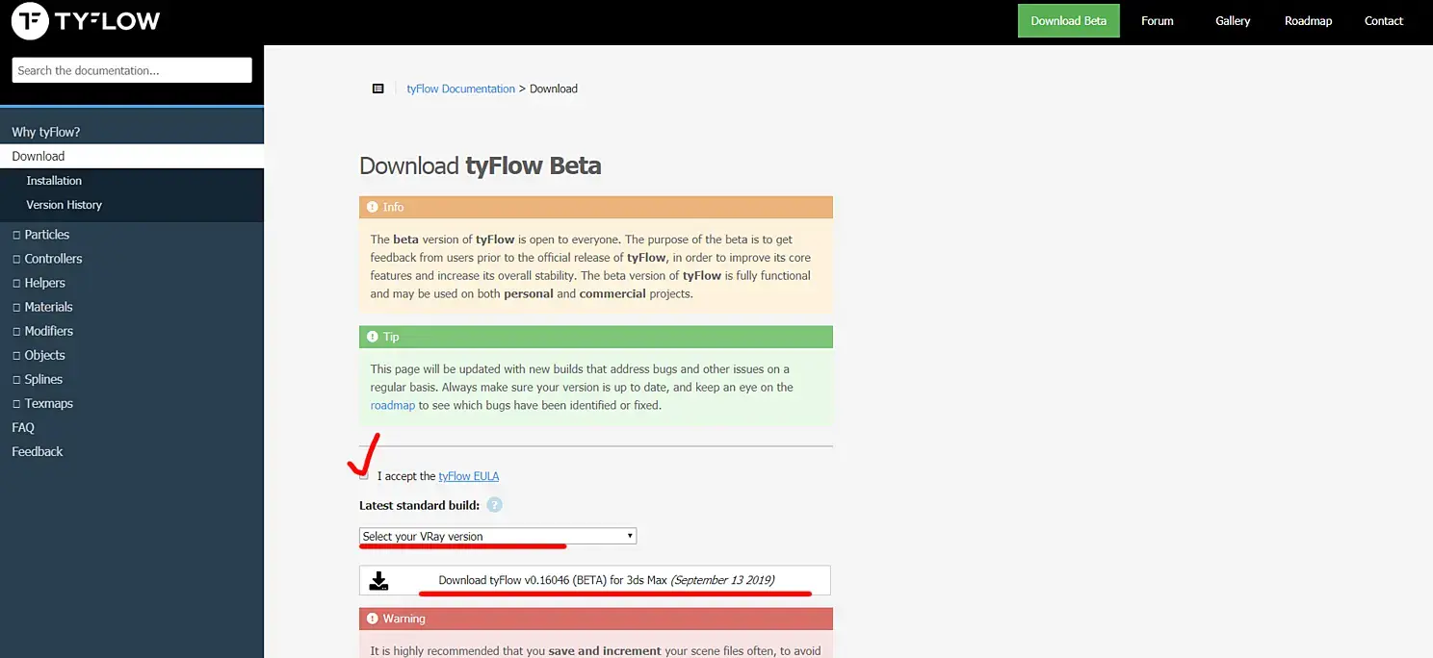Viewport: 1433px width, 658px height.
Task: Click the download arrow icon on the download button
Action: click(x=379, y=580)
